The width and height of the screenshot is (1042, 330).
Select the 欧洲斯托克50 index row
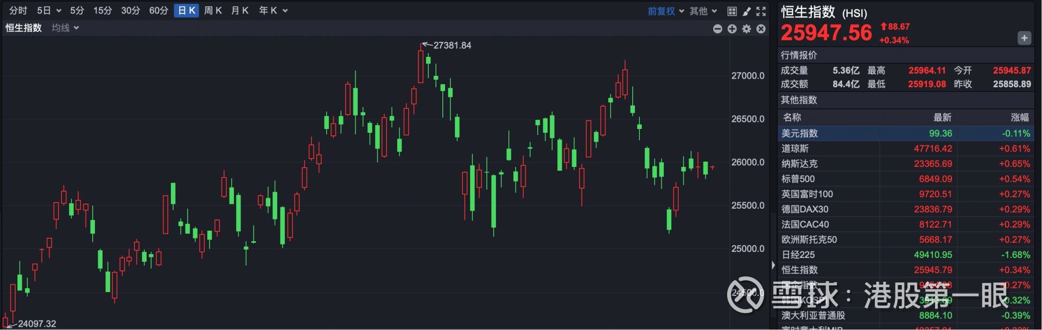pos(905,240)
